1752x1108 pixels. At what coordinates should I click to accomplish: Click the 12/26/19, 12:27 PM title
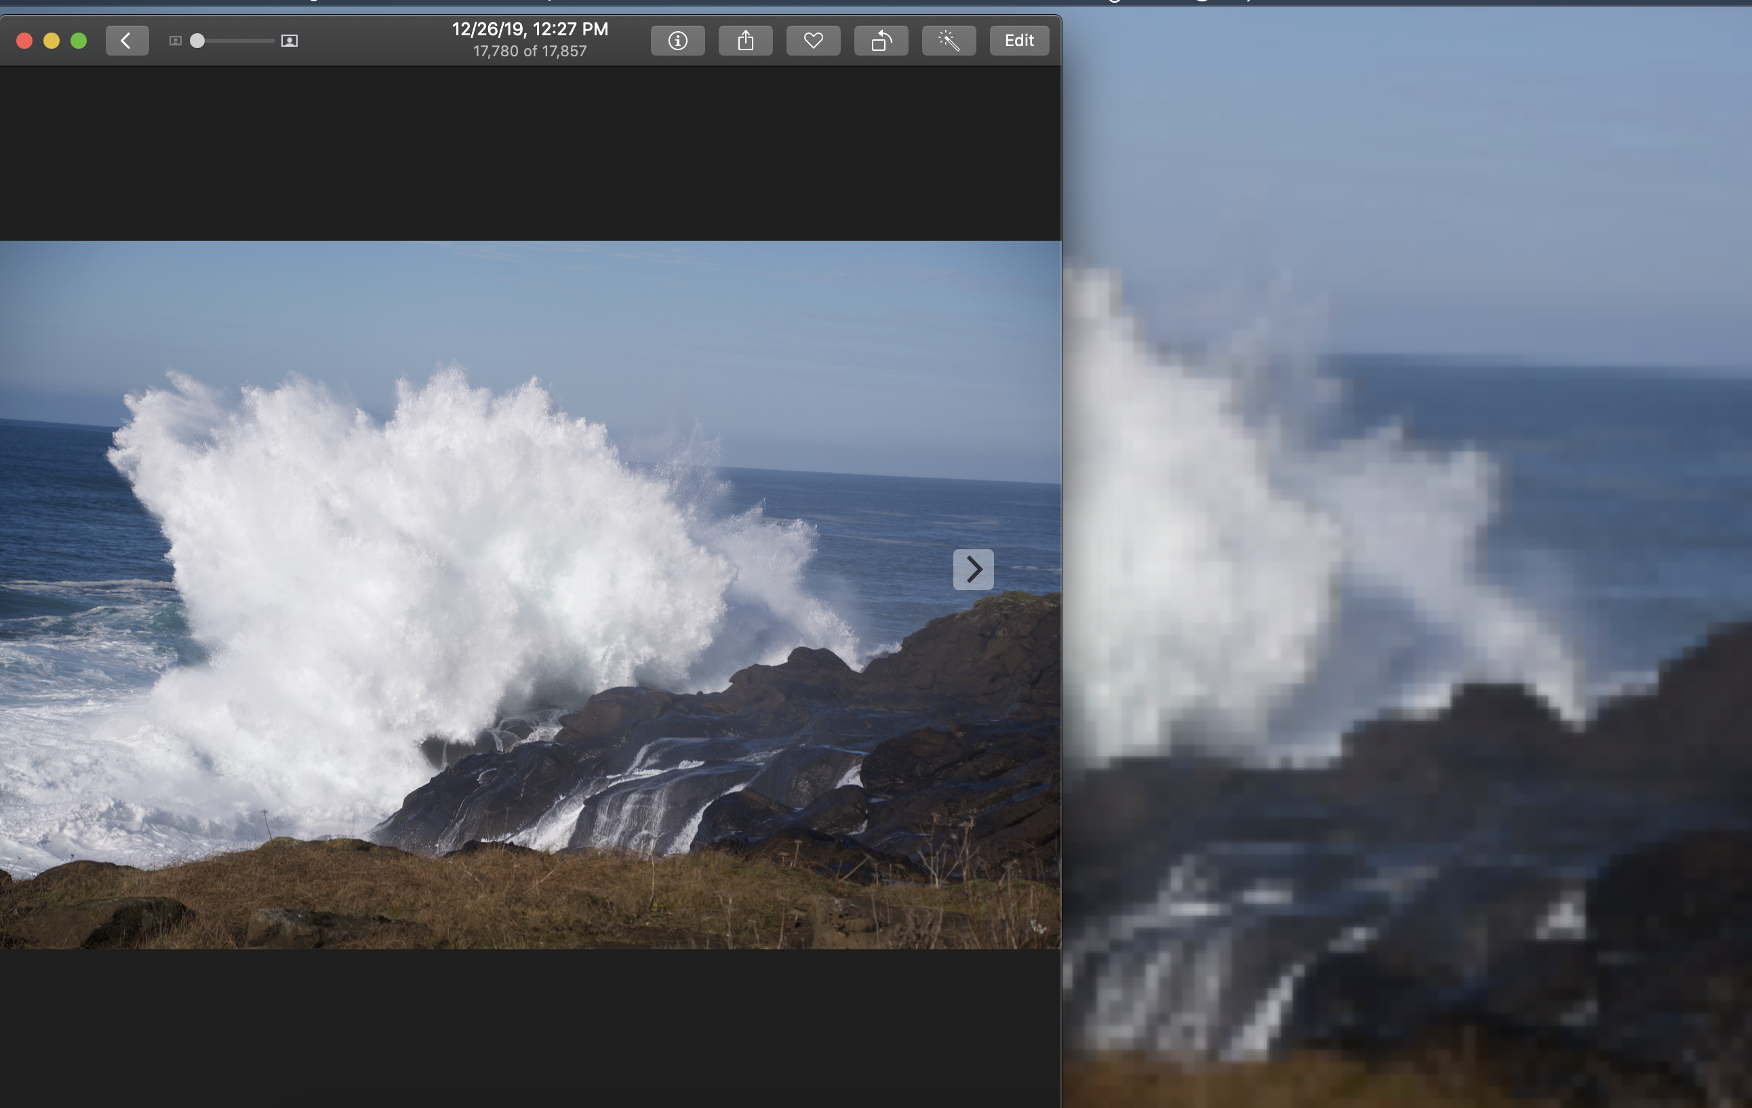coord(530,29)
